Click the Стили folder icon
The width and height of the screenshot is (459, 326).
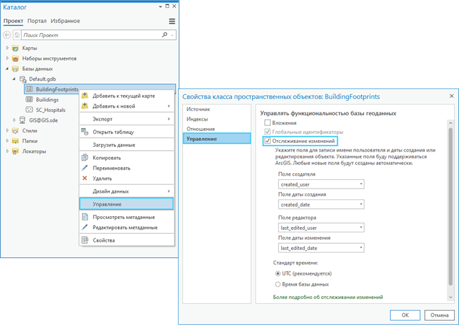click(x=16, y=131)
